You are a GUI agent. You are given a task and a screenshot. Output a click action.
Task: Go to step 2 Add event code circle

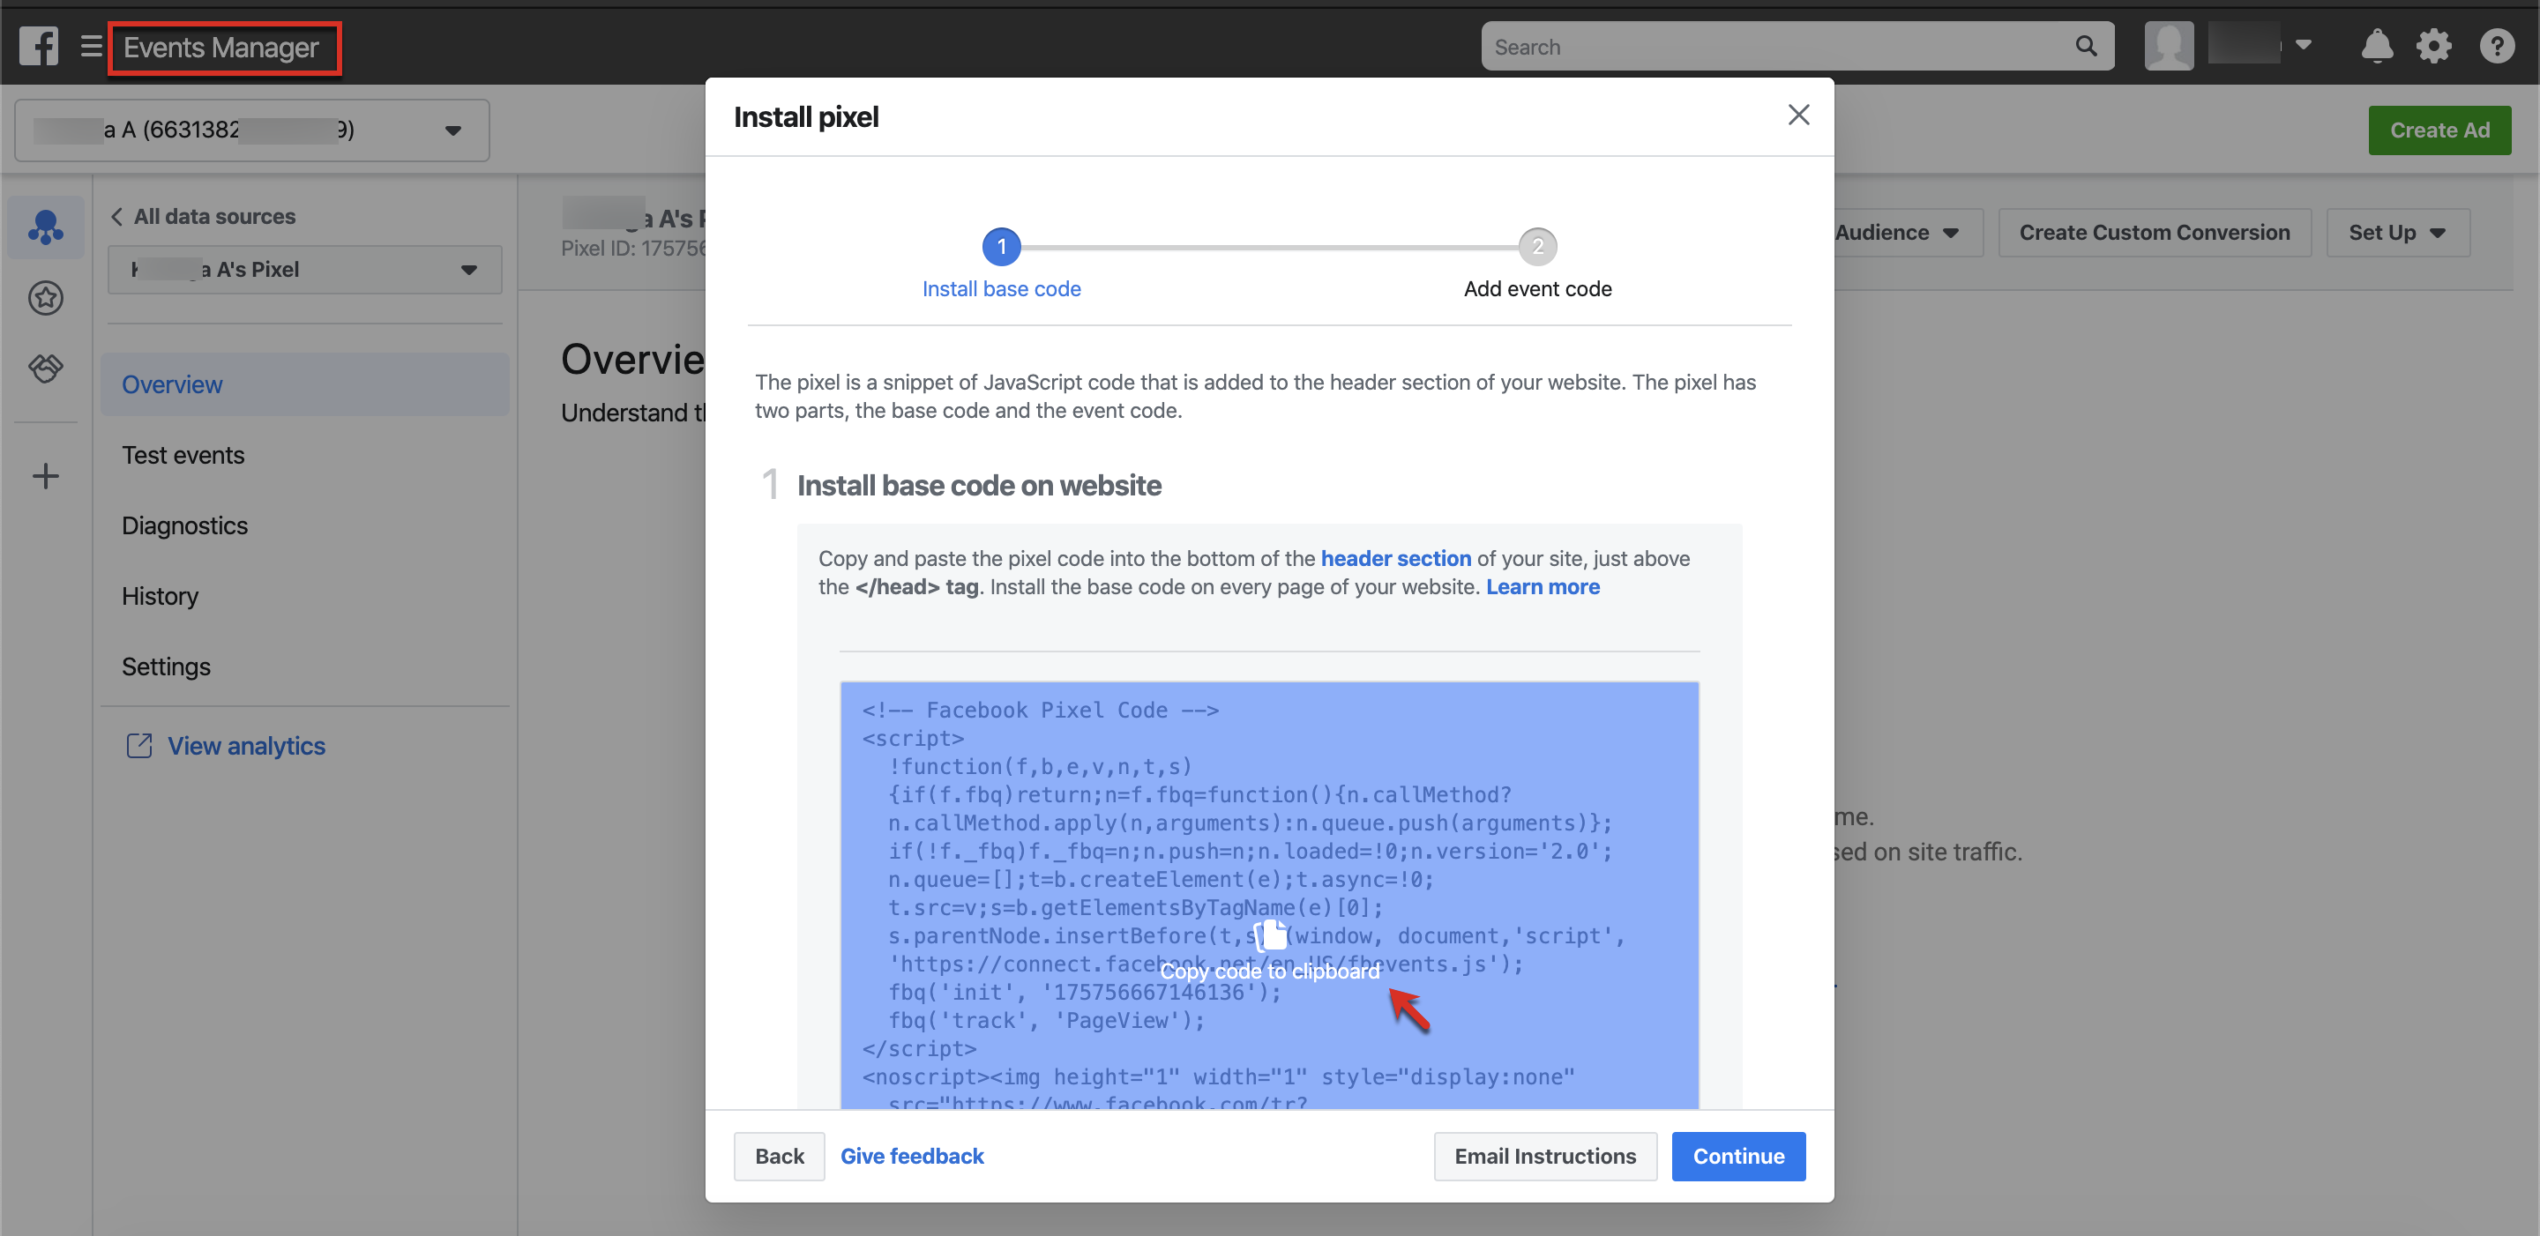pyautogui.click(x=1537, y=247)
